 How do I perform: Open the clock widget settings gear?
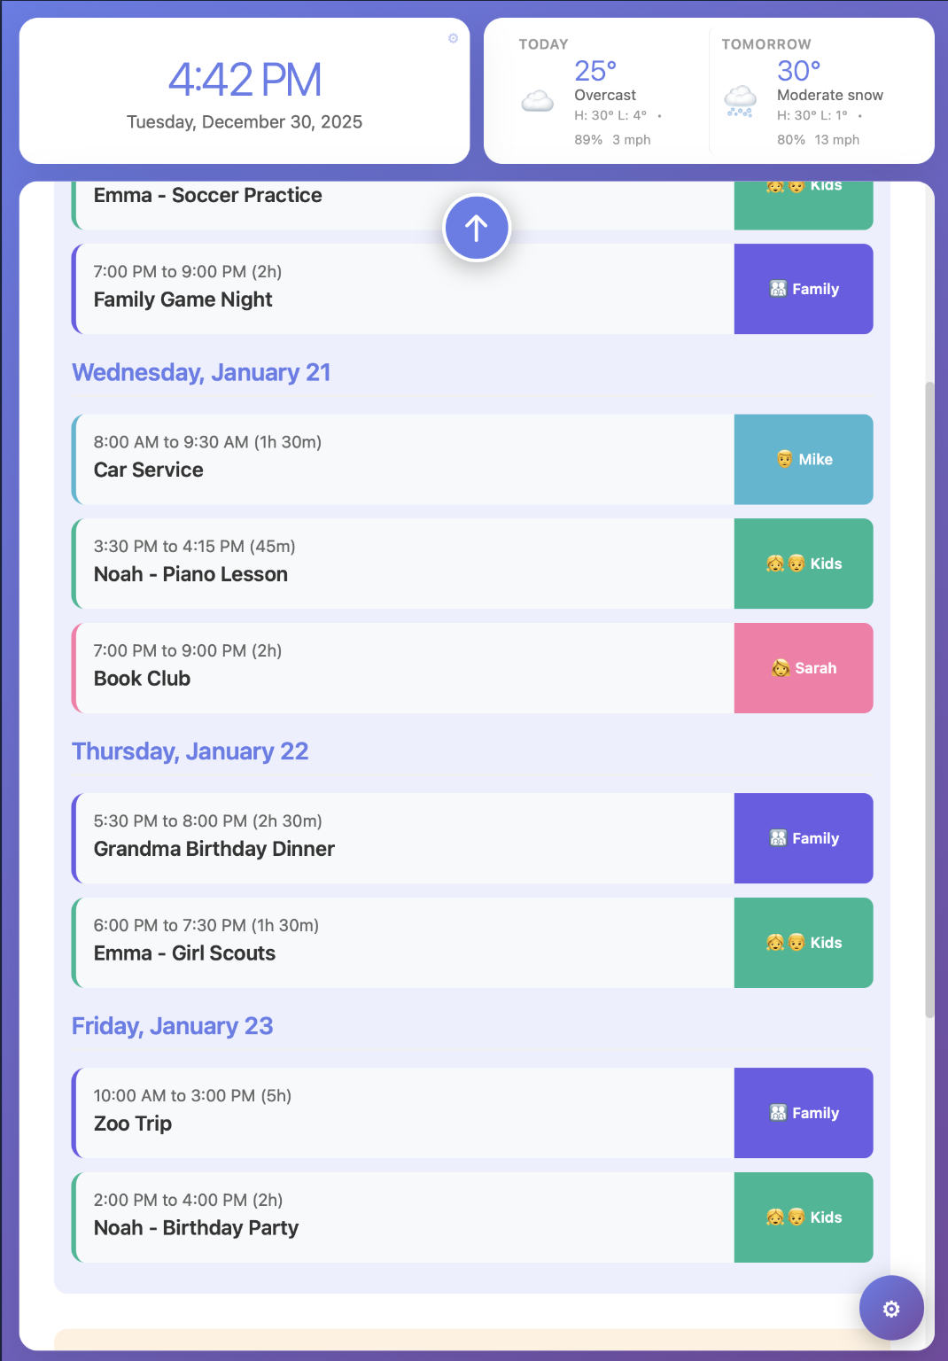point(453,39)
